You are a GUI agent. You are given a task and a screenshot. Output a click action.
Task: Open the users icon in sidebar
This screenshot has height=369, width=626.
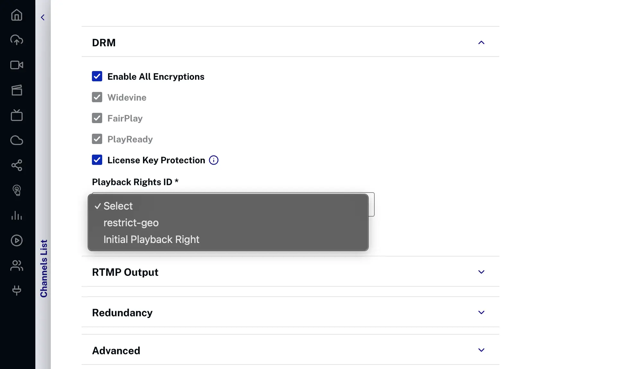[x=16, y=265]
